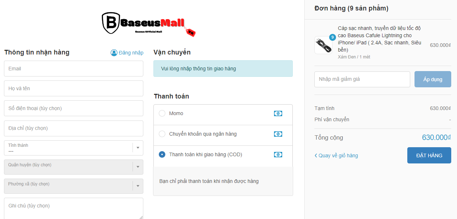The height and width of the screenshot is (219, 457).
Task: Click the user account icon beside Đăng nhập
Action: pos(114,53)
